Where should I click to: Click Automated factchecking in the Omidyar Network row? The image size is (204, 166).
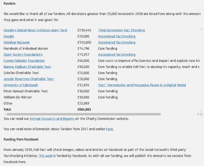(x=116, y=43)
